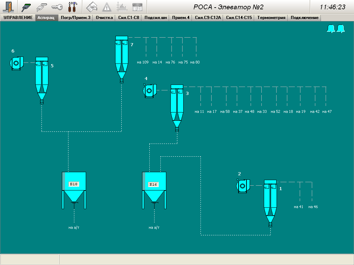The image size is (354, 265).
Task: Click bunker Б16 label
Action: point(153,185)
